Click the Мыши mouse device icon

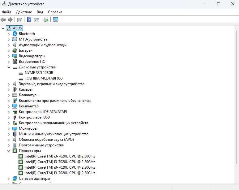[x=15, y=134]
